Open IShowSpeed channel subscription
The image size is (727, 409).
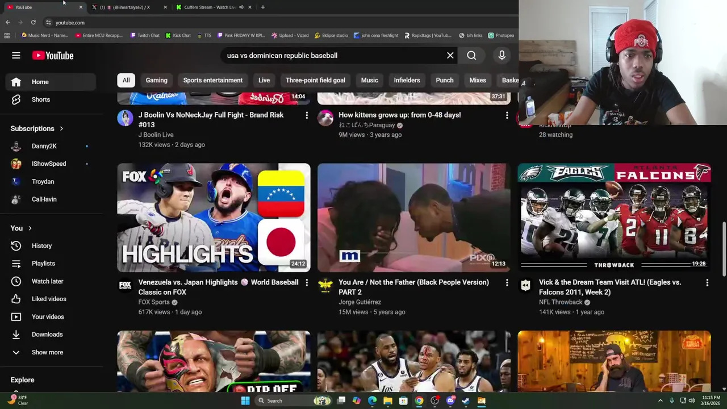[51, 164]
